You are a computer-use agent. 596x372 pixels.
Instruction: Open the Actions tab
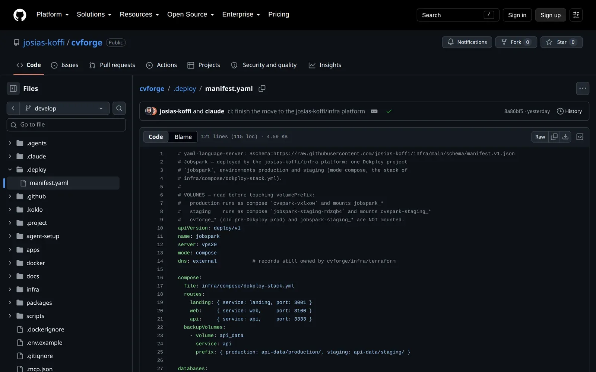pos(162,65)
